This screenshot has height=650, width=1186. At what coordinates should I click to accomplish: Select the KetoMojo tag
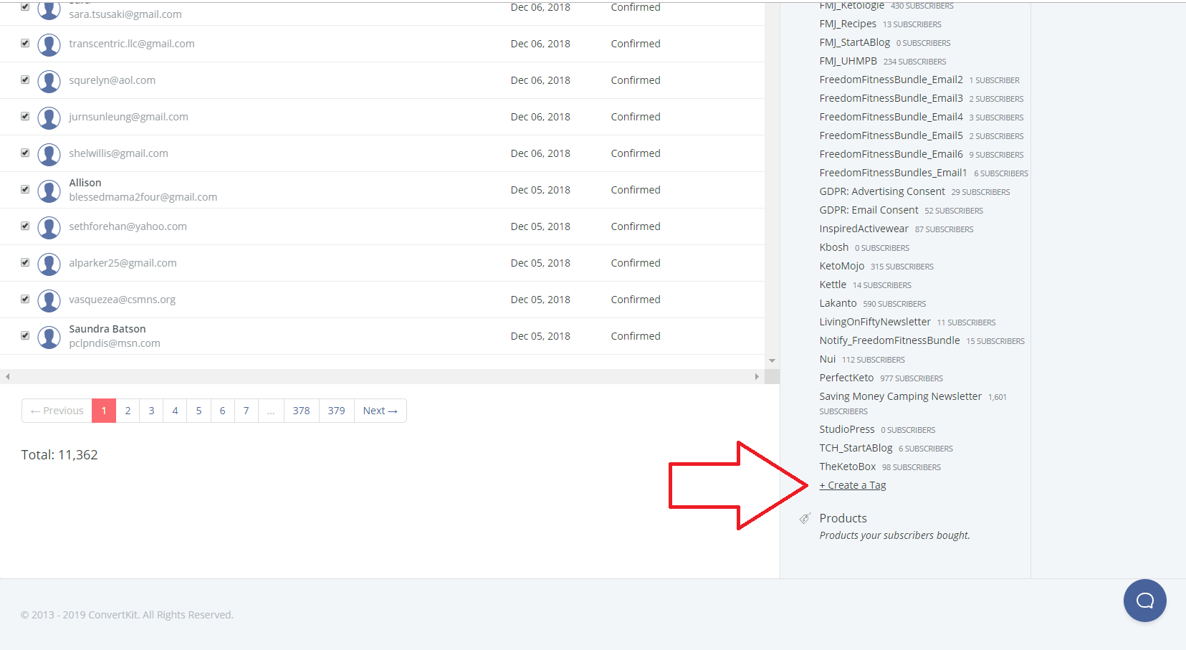point(842,265)
